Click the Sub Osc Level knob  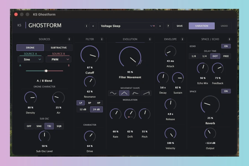pos(45,136)
